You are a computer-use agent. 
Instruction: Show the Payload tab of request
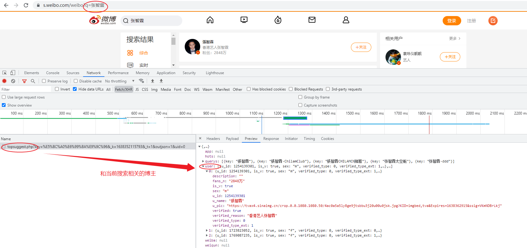(x=232, y=139)
